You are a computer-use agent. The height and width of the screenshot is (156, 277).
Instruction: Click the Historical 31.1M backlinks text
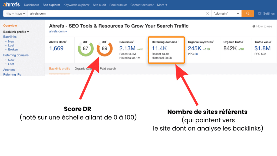(130, 58)
